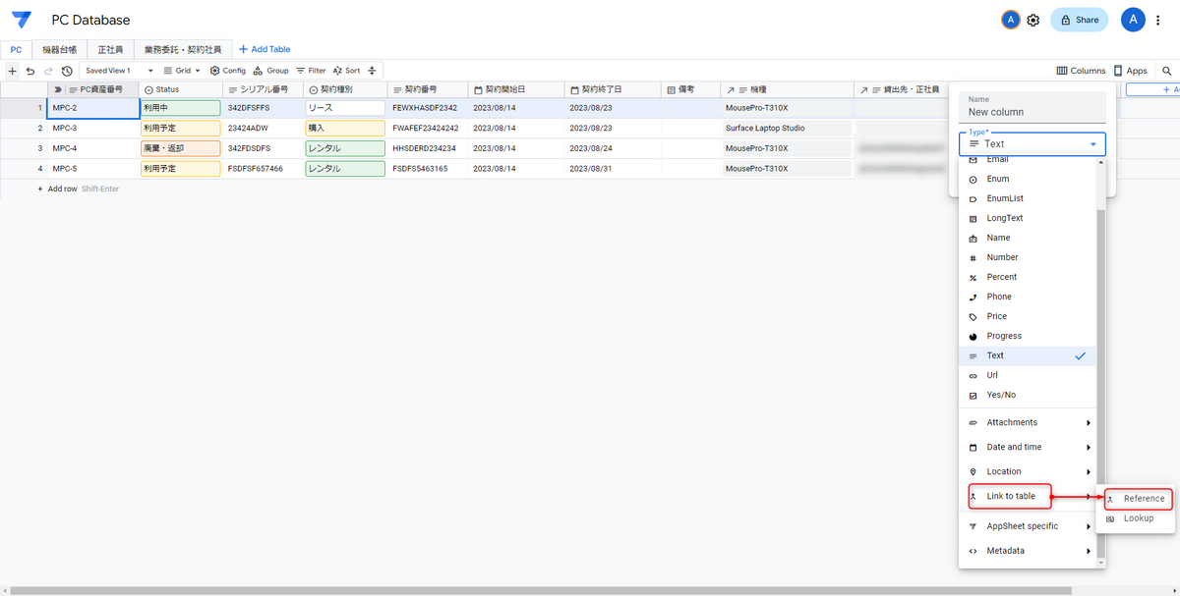1180x596 pixels.
Task: Click the Lookup option icon
Action: (x=1111, y=518)
